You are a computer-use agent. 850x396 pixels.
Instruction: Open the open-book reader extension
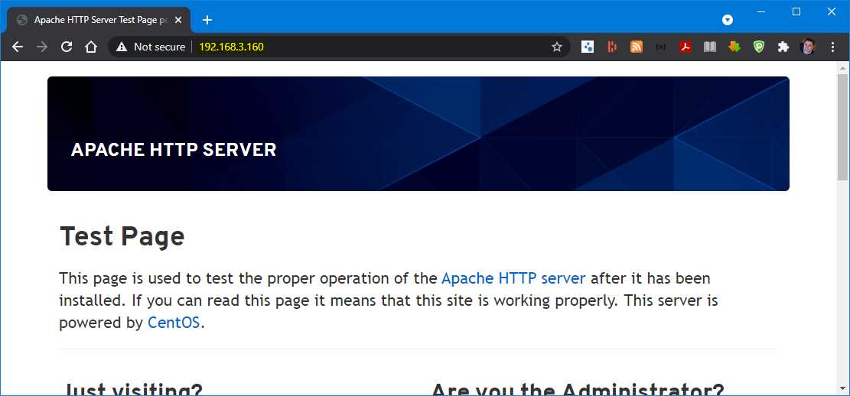(709, 47)
